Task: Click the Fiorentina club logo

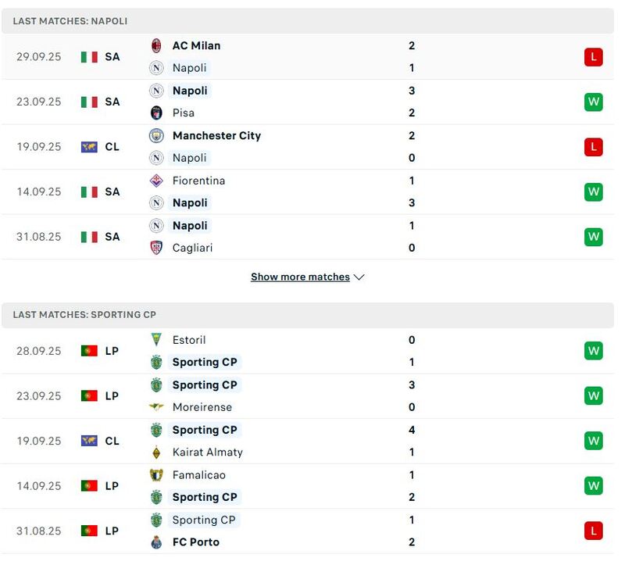Action: pos(156,181)
